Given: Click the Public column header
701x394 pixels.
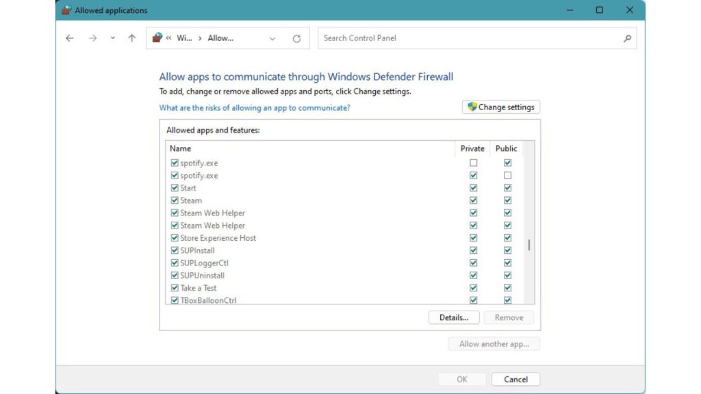Looking at the screenshot, I should [506, 148].
